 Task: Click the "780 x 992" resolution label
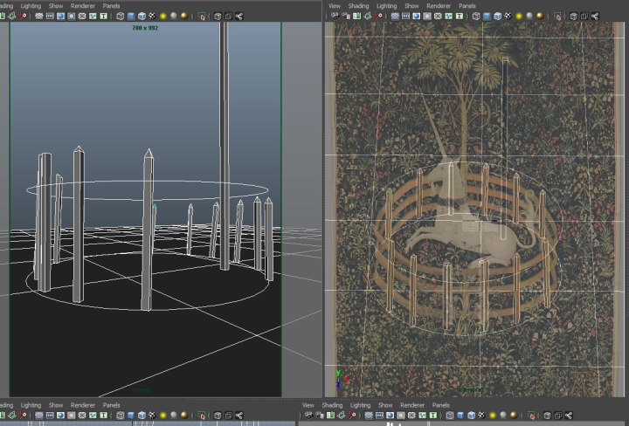pyautogui.click(x=145, y=28)
